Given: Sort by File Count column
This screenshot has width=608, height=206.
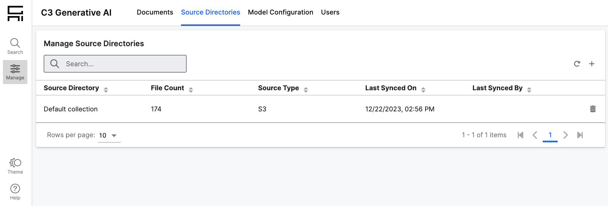Looking at the screenshot, I should (x=191, y=90).
